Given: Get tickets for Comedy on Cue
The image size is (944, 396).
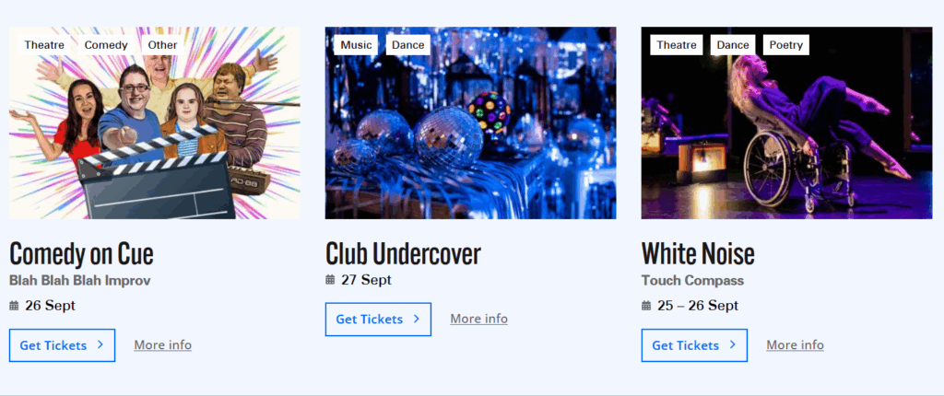Looking at the screenshot, I should click(x=62, y=345).
